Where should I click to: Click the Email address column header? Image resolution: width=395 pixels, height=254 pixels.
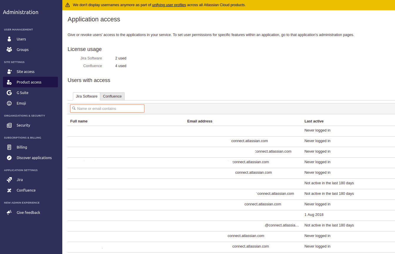200,121
